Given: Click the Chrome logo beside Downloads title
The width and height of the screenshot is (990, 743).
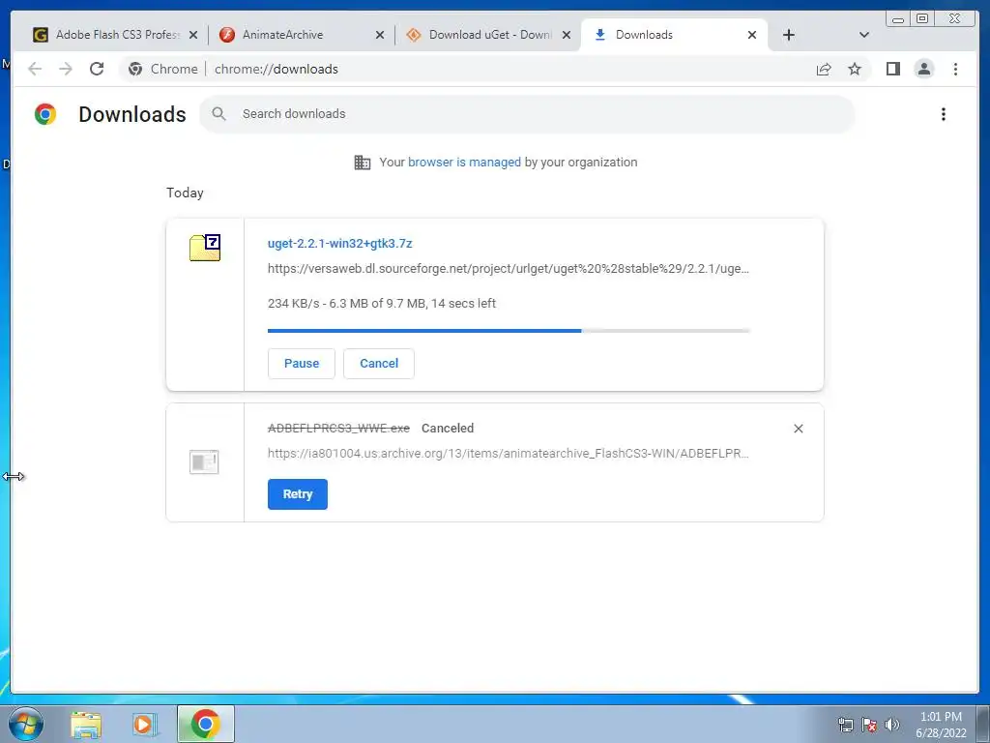Looking at the screenshot, I should (x=45, y=114).
